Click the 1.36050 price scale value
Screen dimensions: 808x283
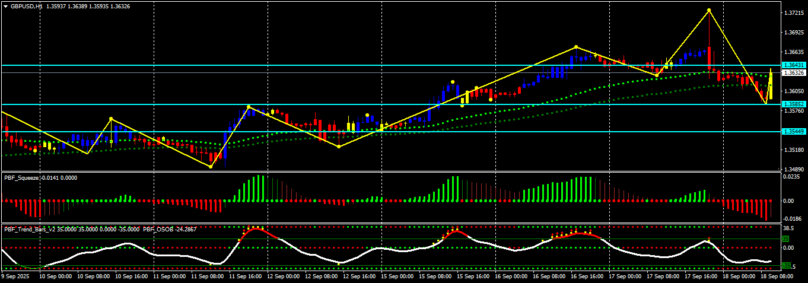(794, 91)
